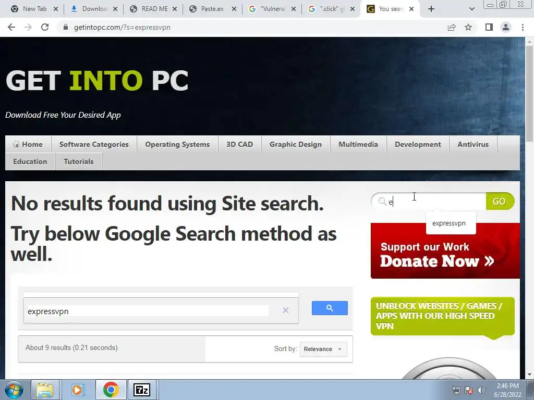The width and height of the screenshot is (534, 400).
Task: Click the Google custom search box
Action: [x=147, y=311]
